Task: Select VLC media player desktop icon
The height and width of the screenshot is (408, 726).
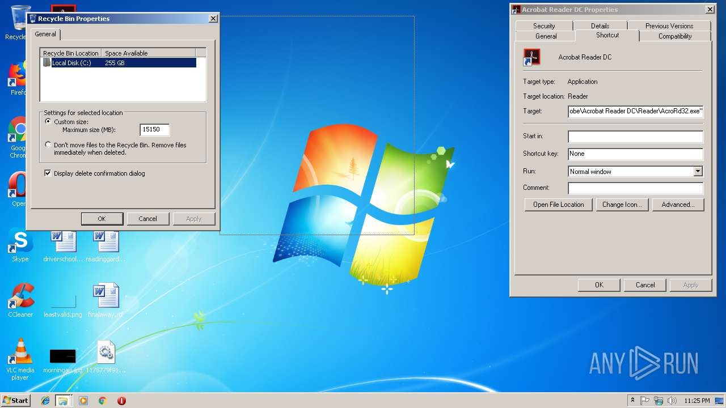Action: [x=20, y=358]
